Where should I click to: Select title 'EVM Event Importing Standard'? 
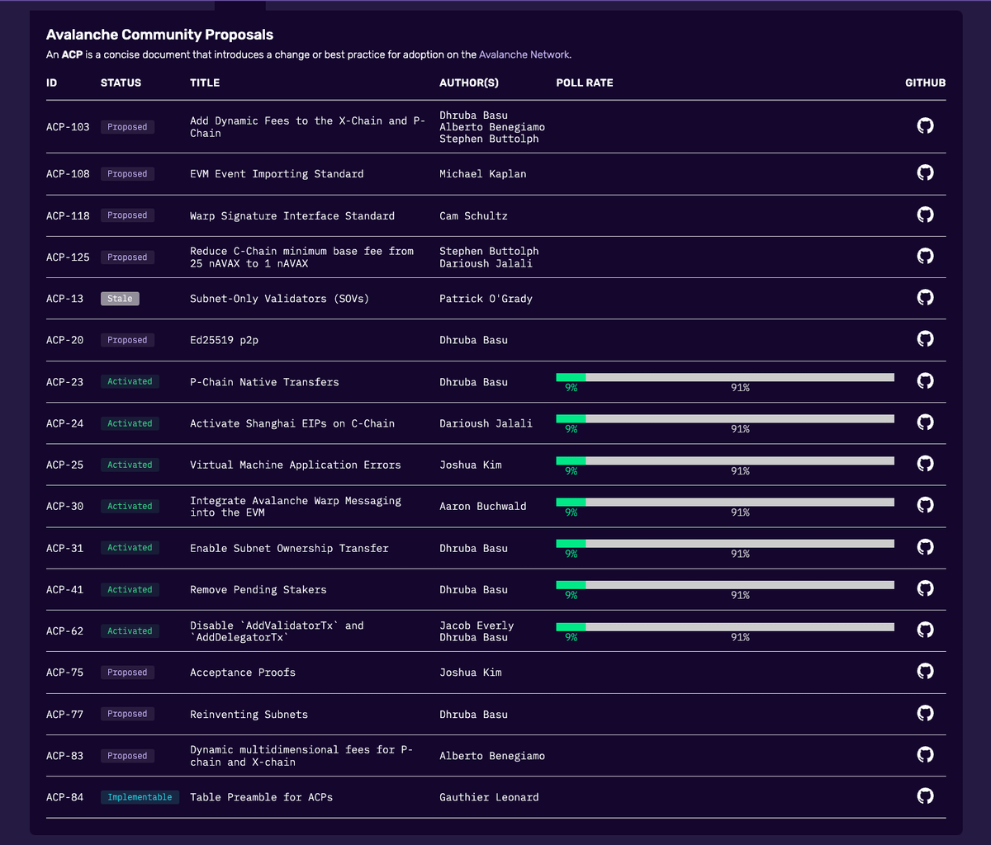click(277, 174)
